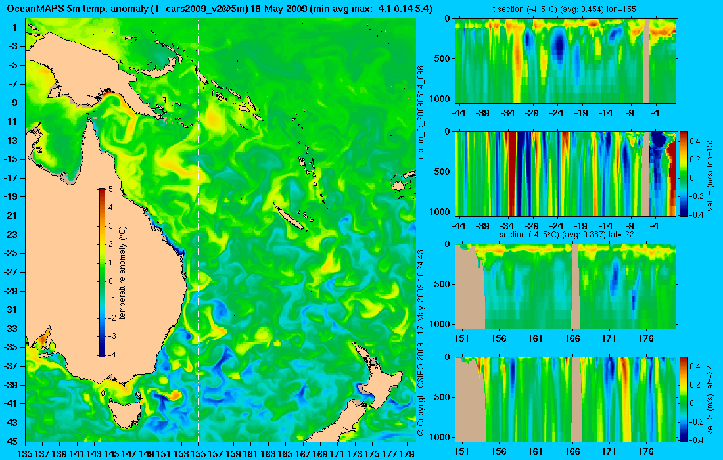Click the vertical white dashed line at longitude 155

click(x=198, y=230)
